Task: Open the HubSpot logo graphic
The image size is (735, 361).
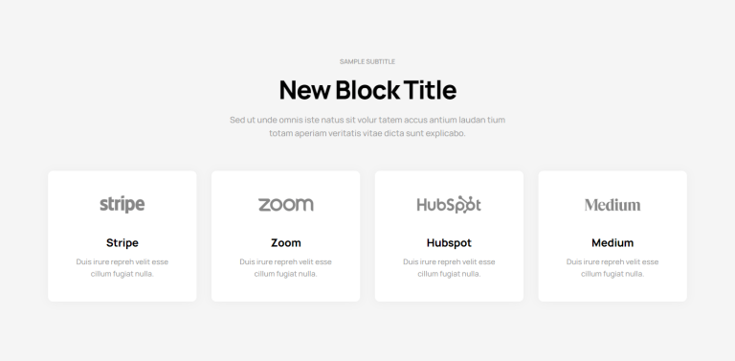Action: [x=449, y=204]
